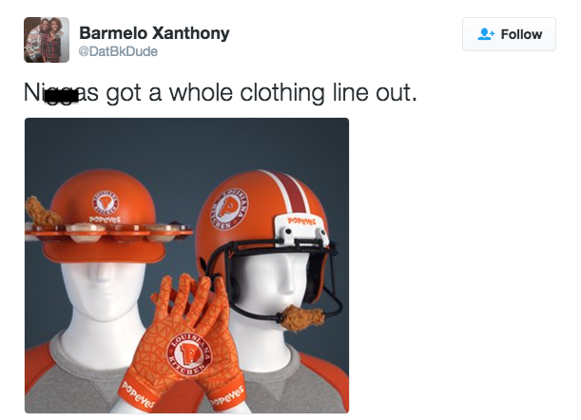Viewport: 581px width, 420px height.
Task: Click the person-plus follow icon
Action: tap(486, 34)
